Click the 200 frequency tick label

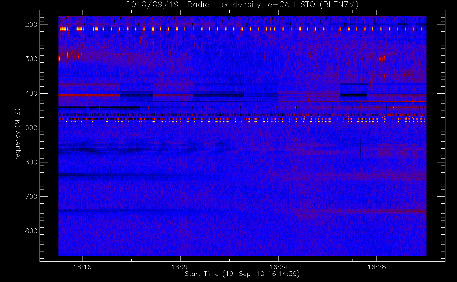(31, 25)
